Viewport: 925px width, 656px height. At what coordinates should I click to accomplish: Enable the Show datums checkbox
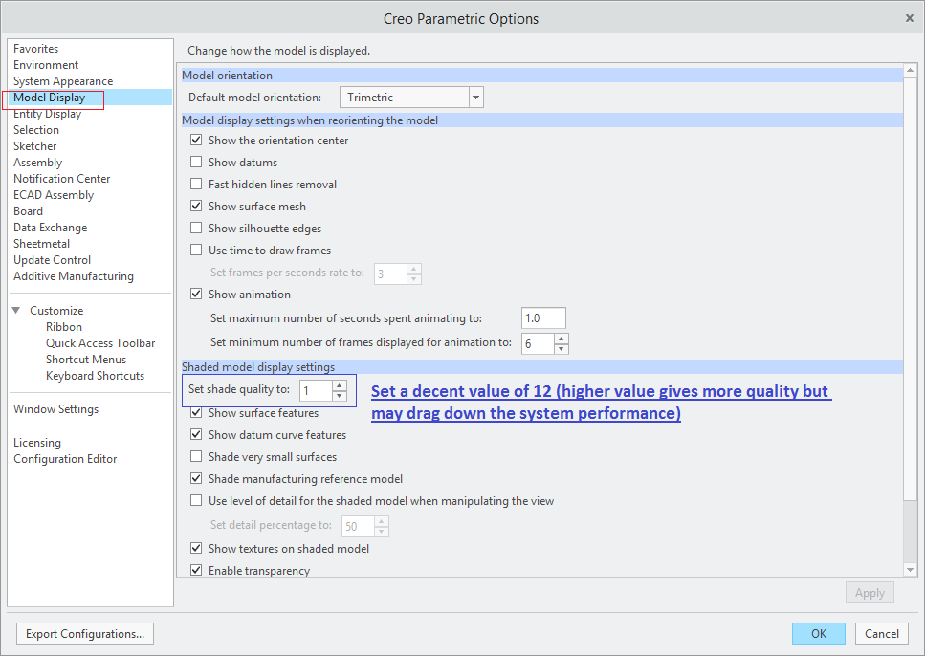(x=196, y=162)
